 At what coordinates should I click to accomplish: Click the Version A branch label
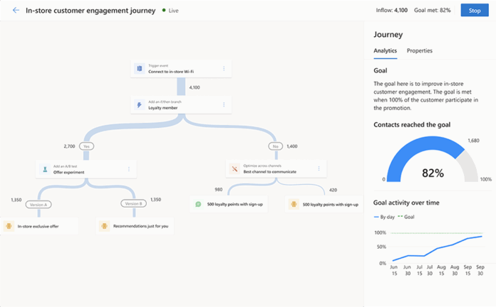click(38, 205)
